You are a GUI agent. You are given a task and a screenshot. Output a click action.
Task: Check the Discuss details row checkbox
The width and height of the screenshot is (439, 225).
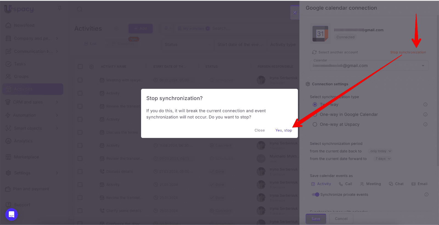pos(80,171)
